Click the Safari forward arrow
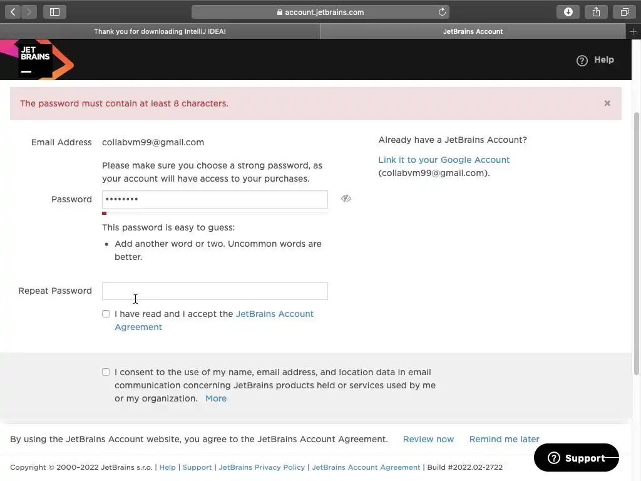This screenshot has height=481, width=641. tap(29, 12)
